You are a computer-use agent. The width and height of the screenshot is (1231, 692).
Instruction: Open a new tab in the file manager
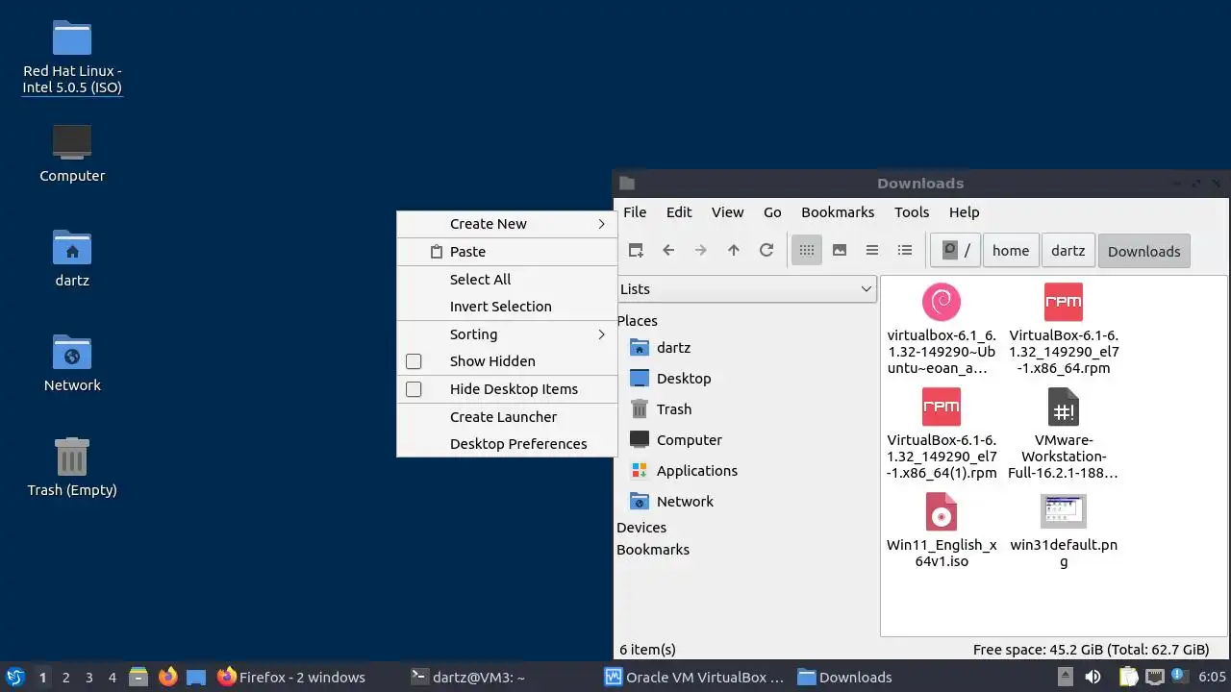tap(636, 250)
